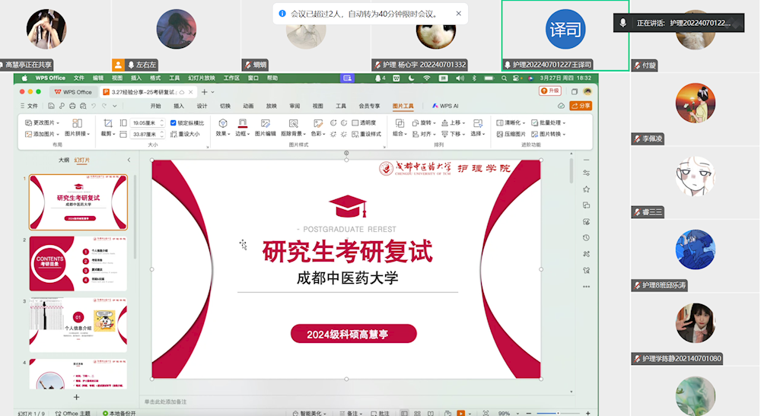The image size is (761, 416).
Task: Click the zoom in plus icon
Action: click(x=587, y=413)
